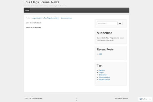The height and width of the screenshot is (102, 153).
Task: Select the http://eepurl.com/nehAH address text
Action: [105, 40]
